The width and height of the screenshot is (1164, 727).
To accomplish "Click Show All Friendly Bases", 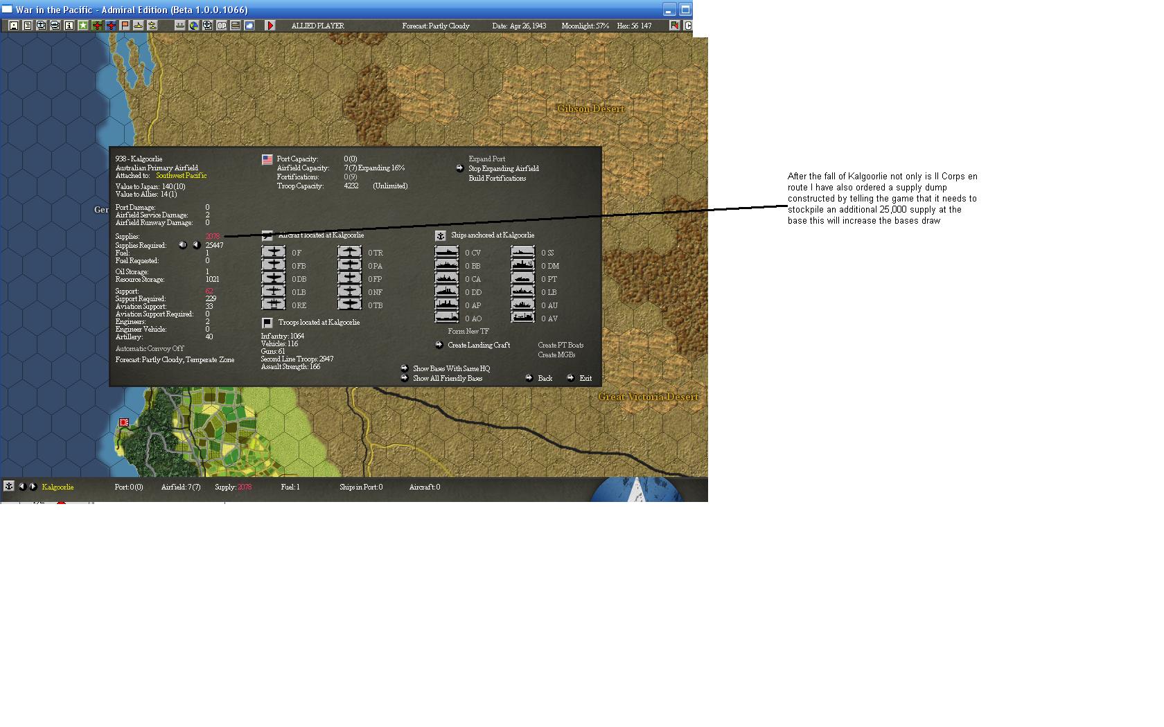I will (x=448, y=378).
